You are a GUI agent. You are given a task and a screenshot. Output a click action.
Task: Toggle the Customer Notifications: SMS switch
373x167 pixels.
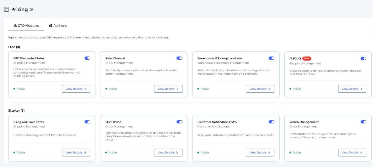click(x=271, y=122)
